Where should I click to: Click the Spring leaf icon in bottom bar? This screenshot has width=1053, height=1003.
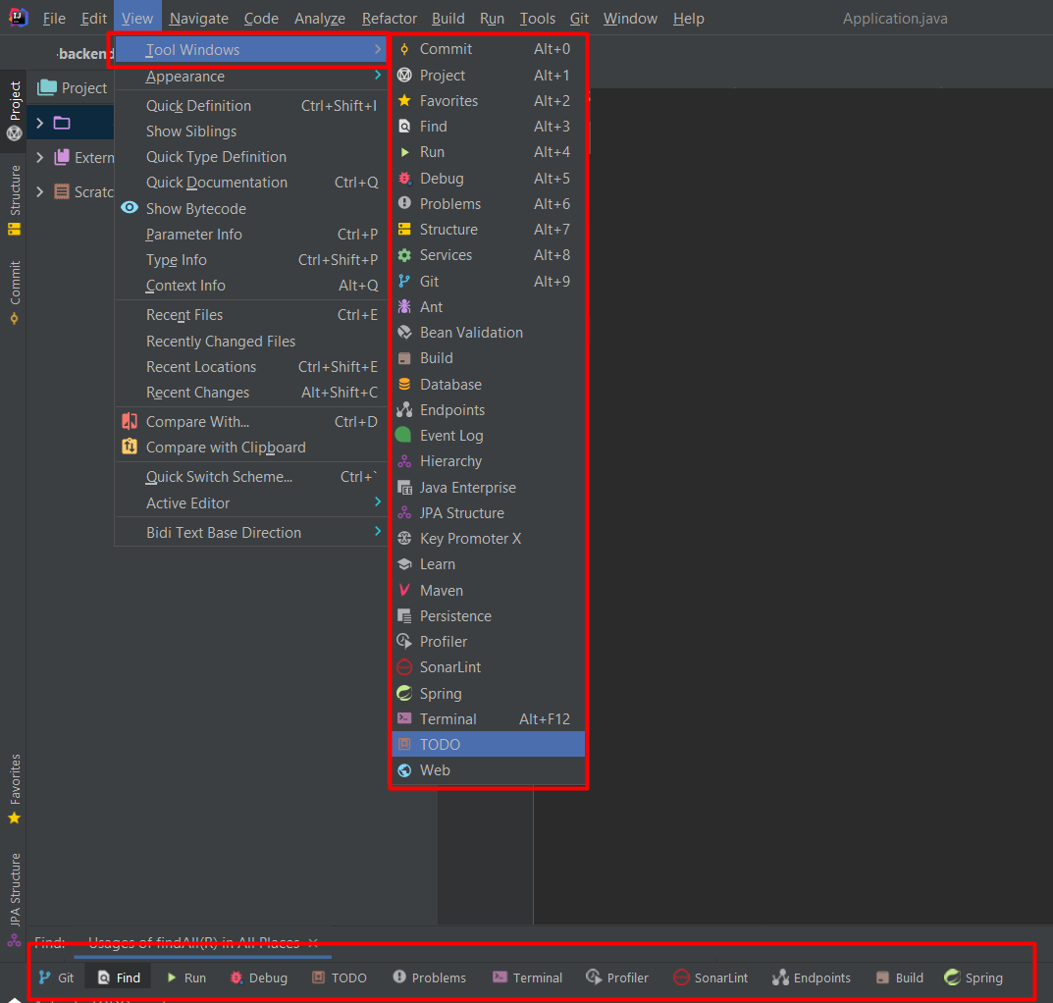click(x=952, y=977)
